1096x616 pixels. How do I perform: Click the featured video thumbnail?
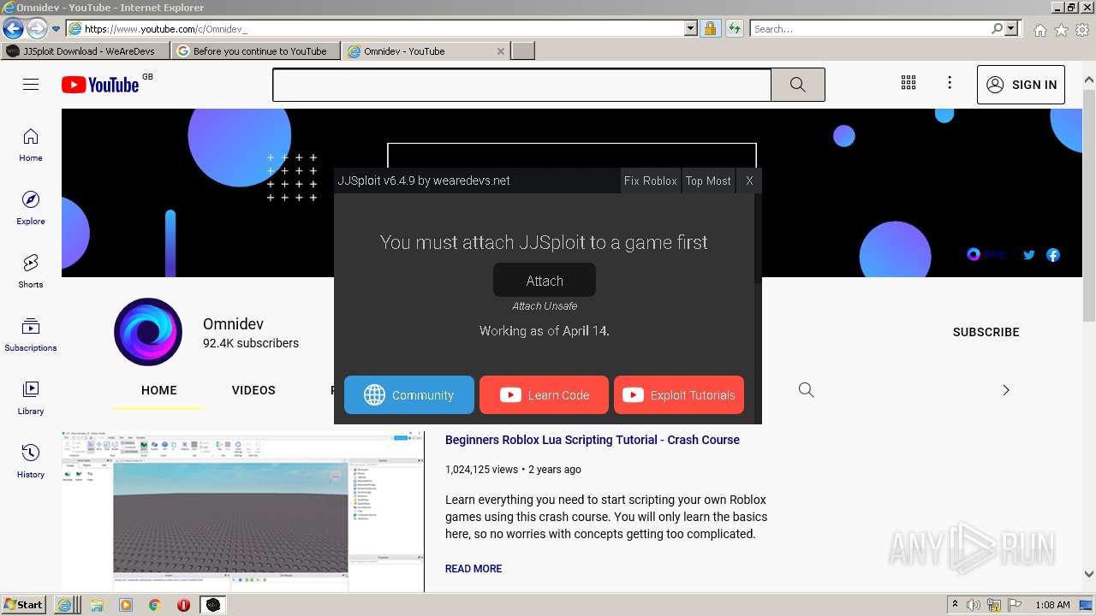(x=242, y=511)
